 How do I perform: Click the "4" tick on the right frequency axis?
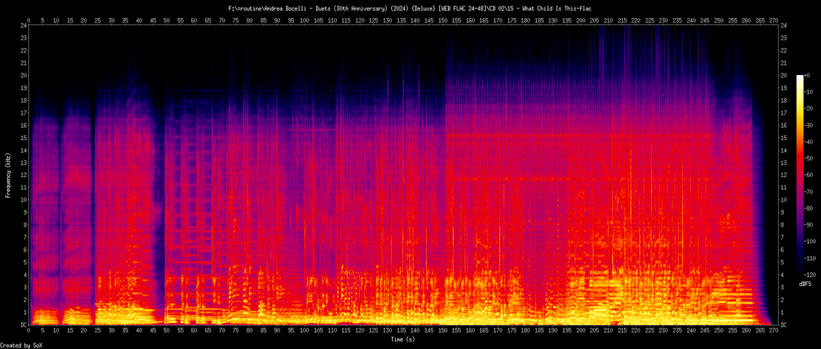point(783,275)
